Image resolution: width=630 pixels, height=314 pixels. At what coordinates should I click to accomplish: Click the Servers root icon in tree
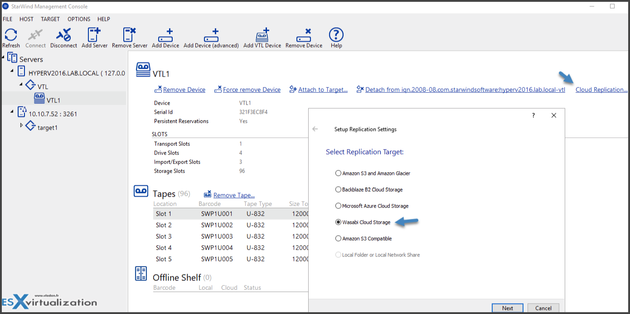pyautogui.click(x=13, y=58)
